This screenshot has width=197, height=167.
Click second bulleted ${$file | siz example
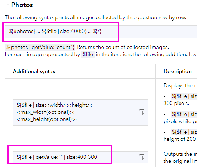[184, 114]
